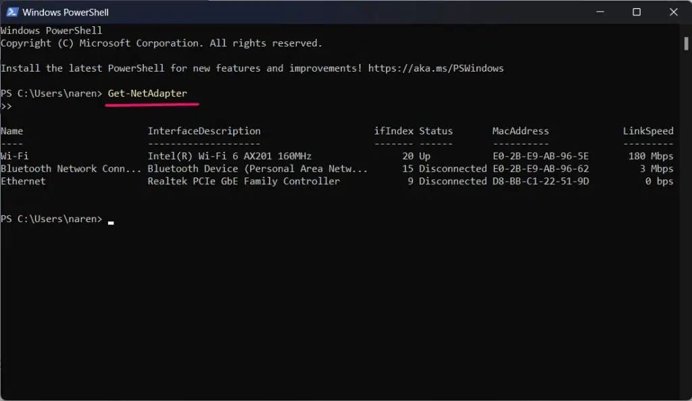
Task: Click the >> continuation prompt
Action: pos(6,106)
